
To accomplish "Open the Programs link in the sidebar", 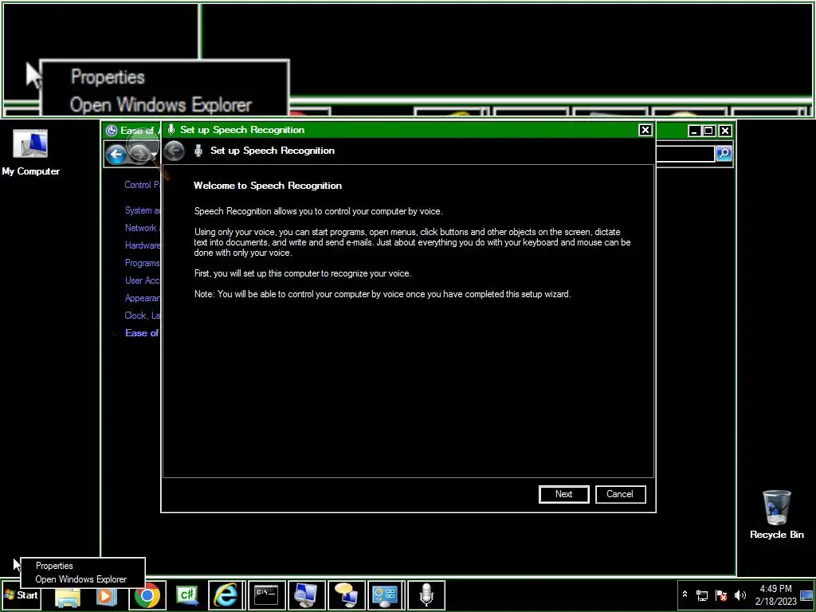I will [142, 263].
